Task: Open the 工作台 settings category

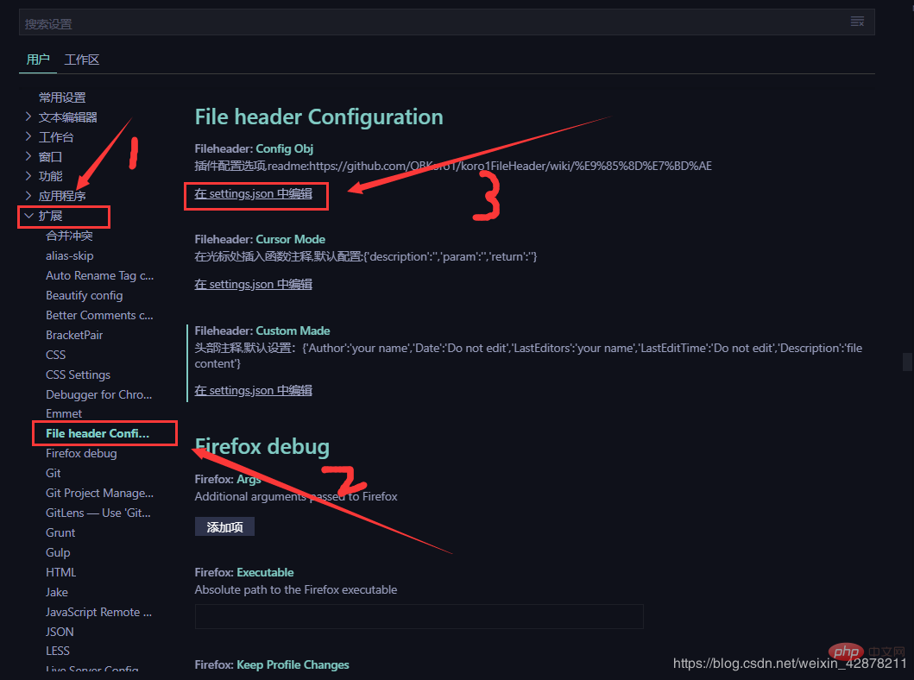Action: pyautogui.click(x=56, y=137)
